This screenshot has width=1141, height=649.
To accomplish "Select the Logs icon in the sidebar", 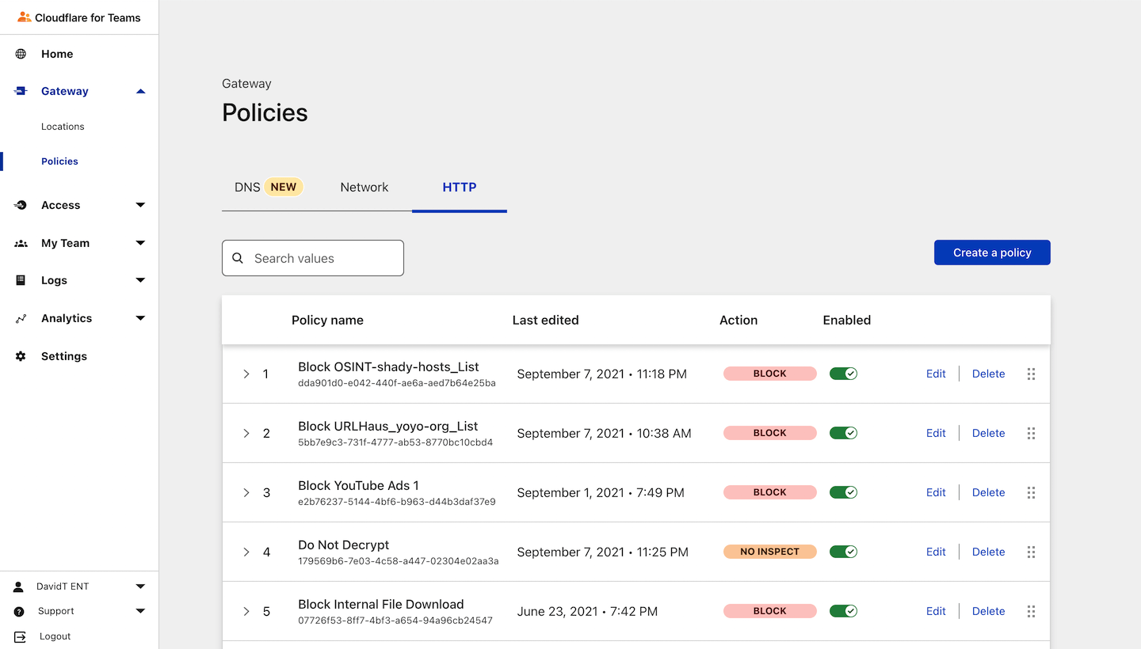I will pyautogui.click(x=19, y=279).
